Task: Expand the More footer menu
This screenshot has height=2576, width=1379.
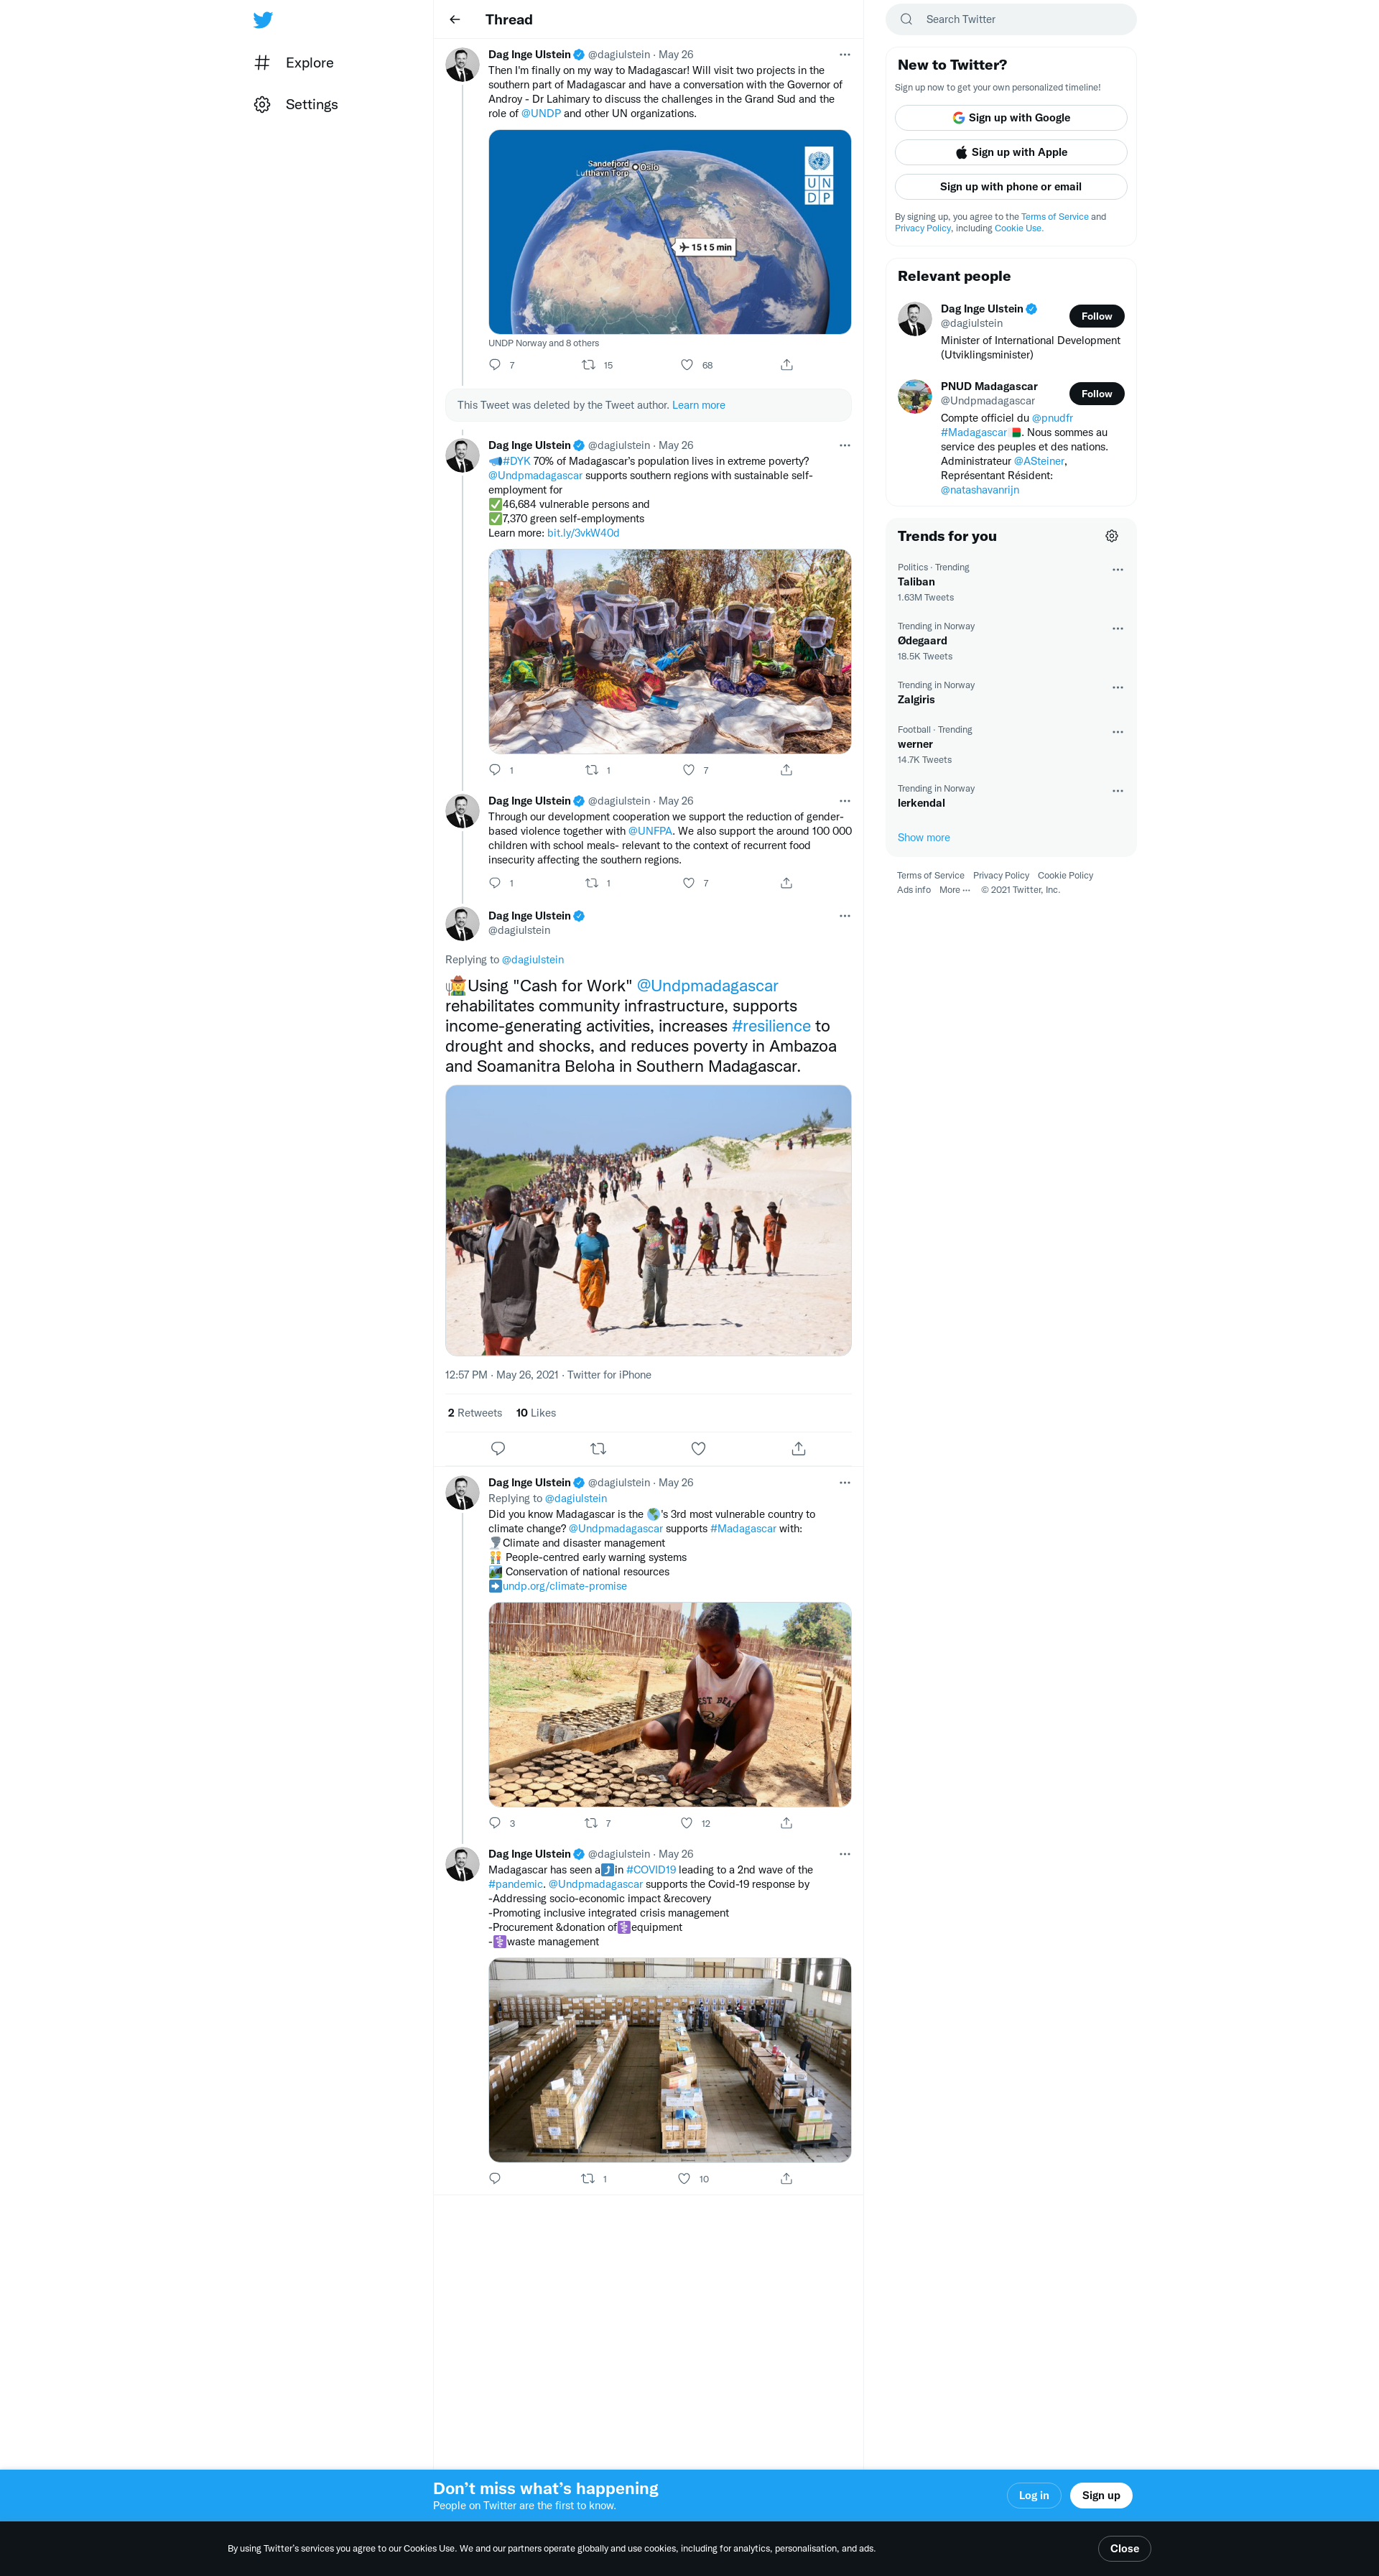Action: coord(954,890)
